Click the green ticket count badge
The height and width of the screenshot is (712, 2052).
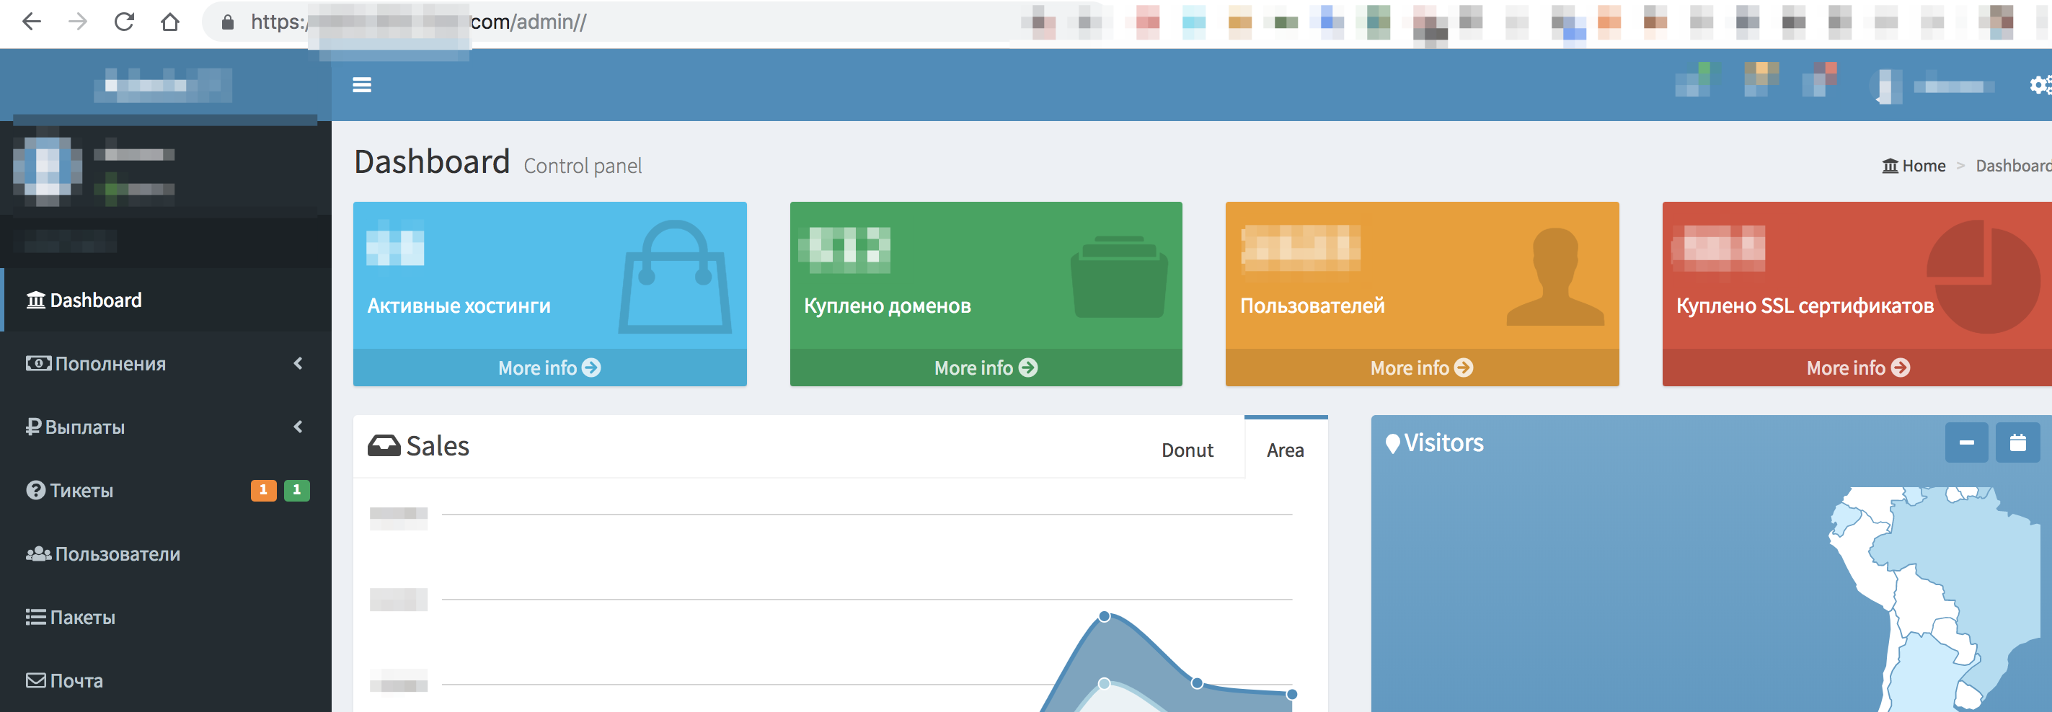pyautogui.click(x=297, y=491)
